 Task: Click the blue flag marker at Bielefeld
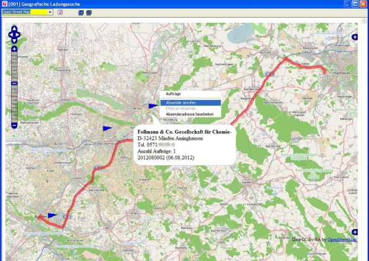[x=52, y=215]
